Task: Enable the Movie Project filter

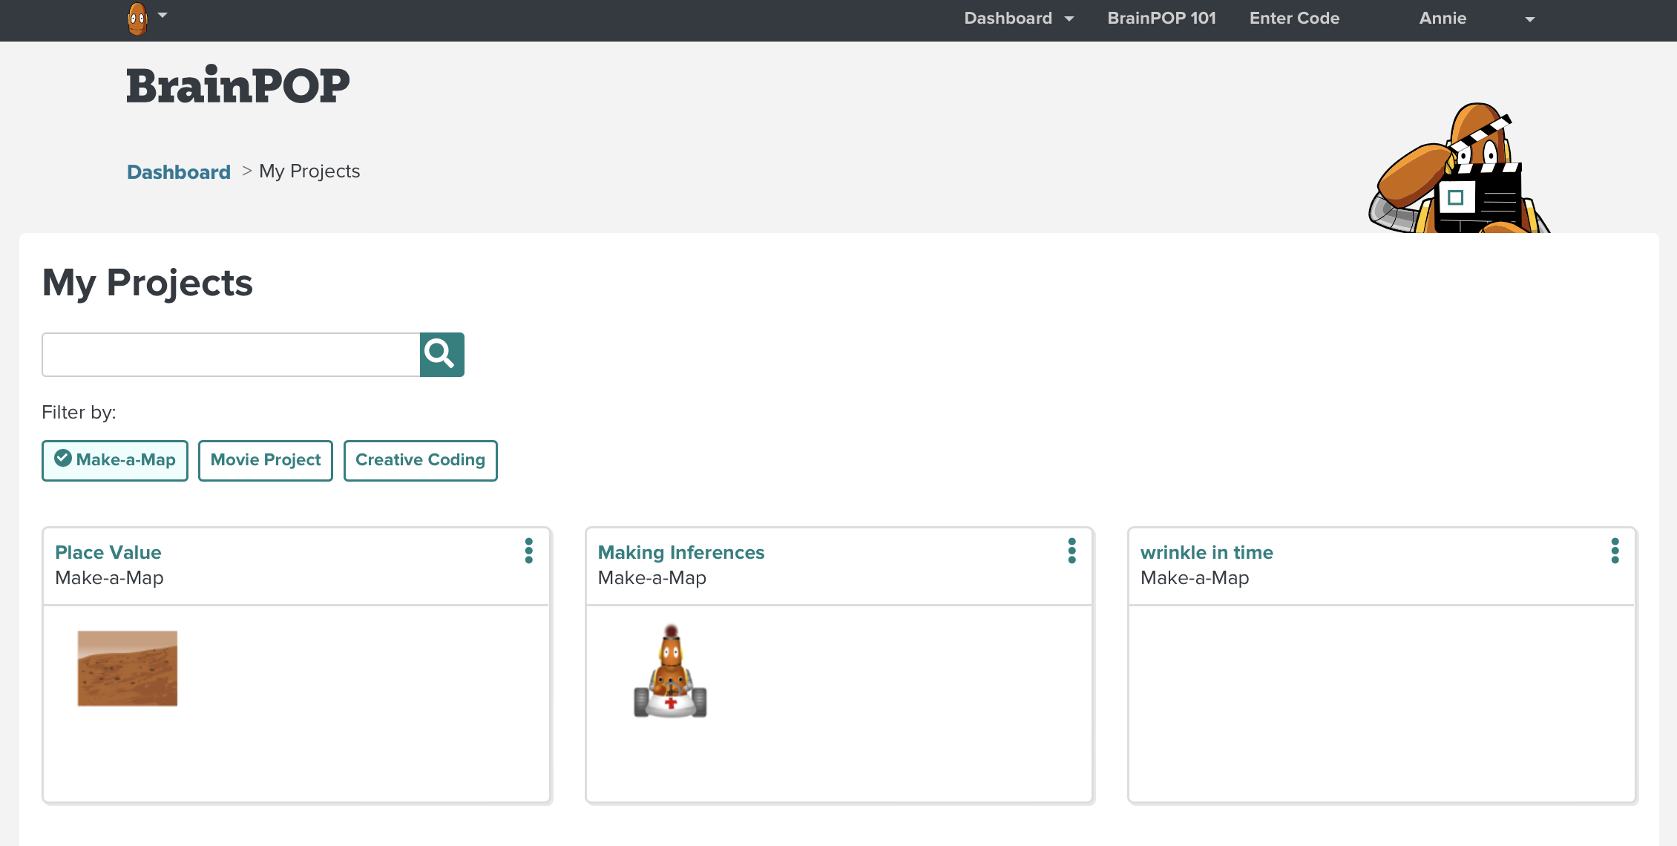Action: tap(266, 461)
